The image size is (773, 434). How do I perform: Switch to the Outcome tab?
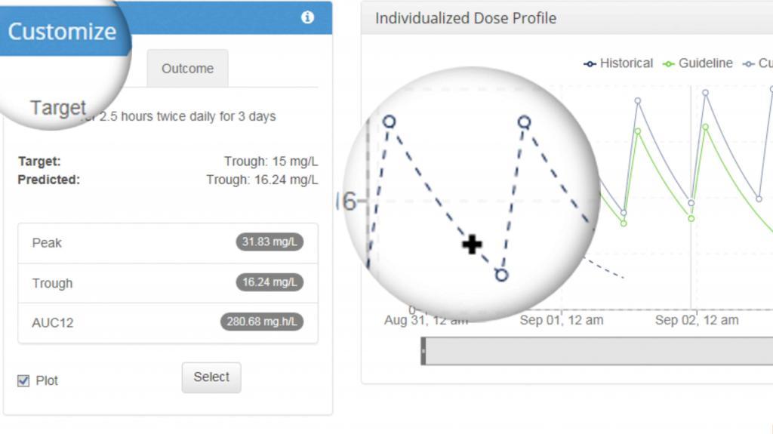pyautogui.click(x=187, y=68)
